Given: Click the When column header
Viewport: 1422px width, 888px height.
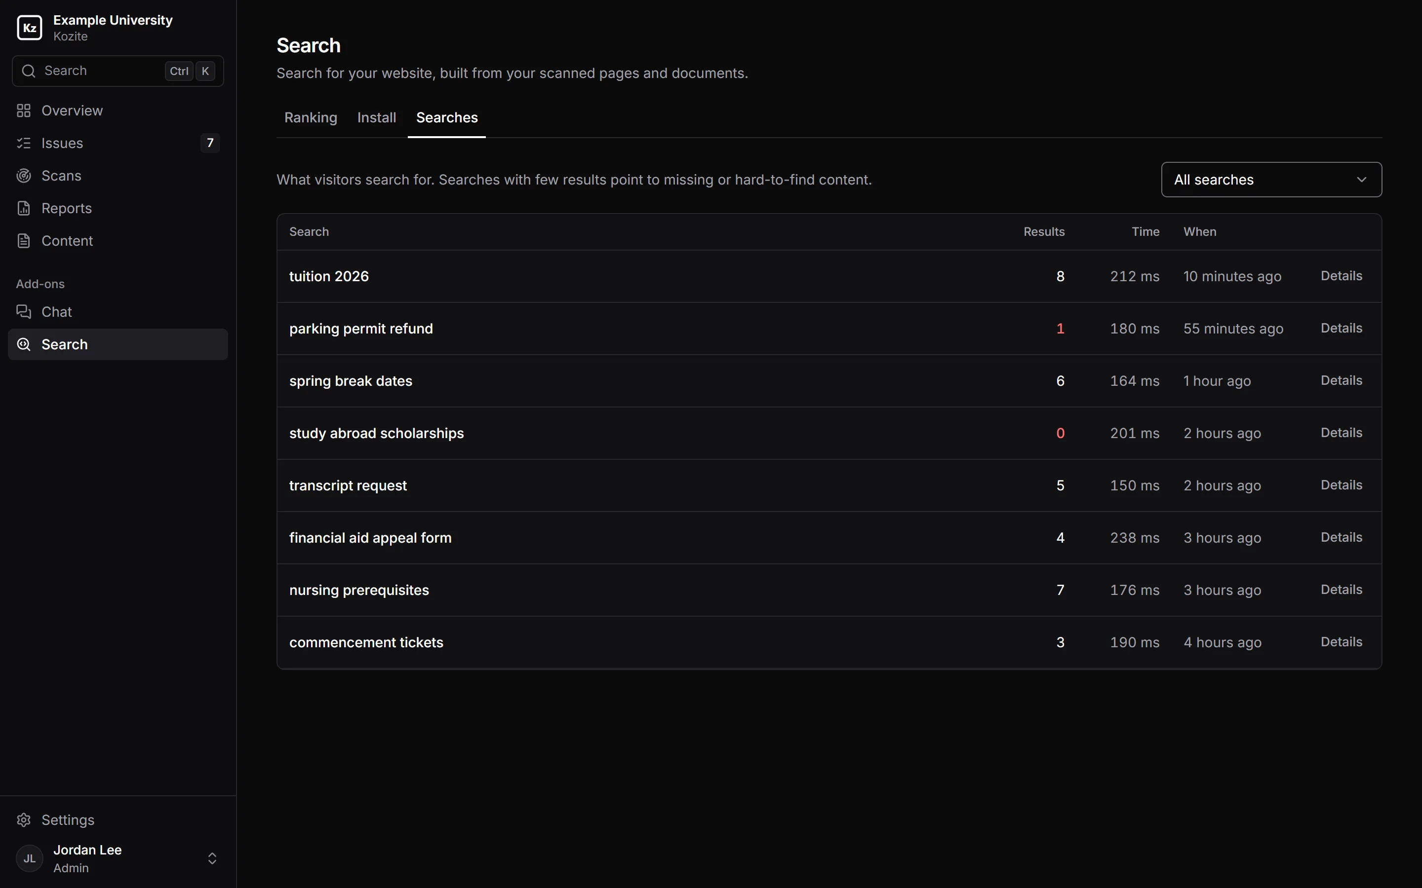Looking at the screenshot, I should point(1200,231).
